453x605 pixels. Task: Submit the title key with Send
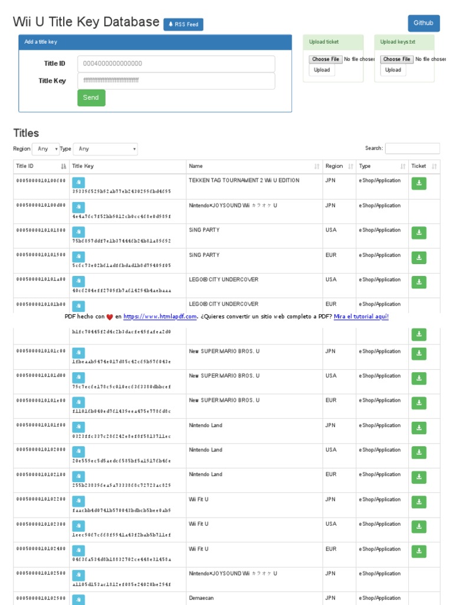click(91, 98)
